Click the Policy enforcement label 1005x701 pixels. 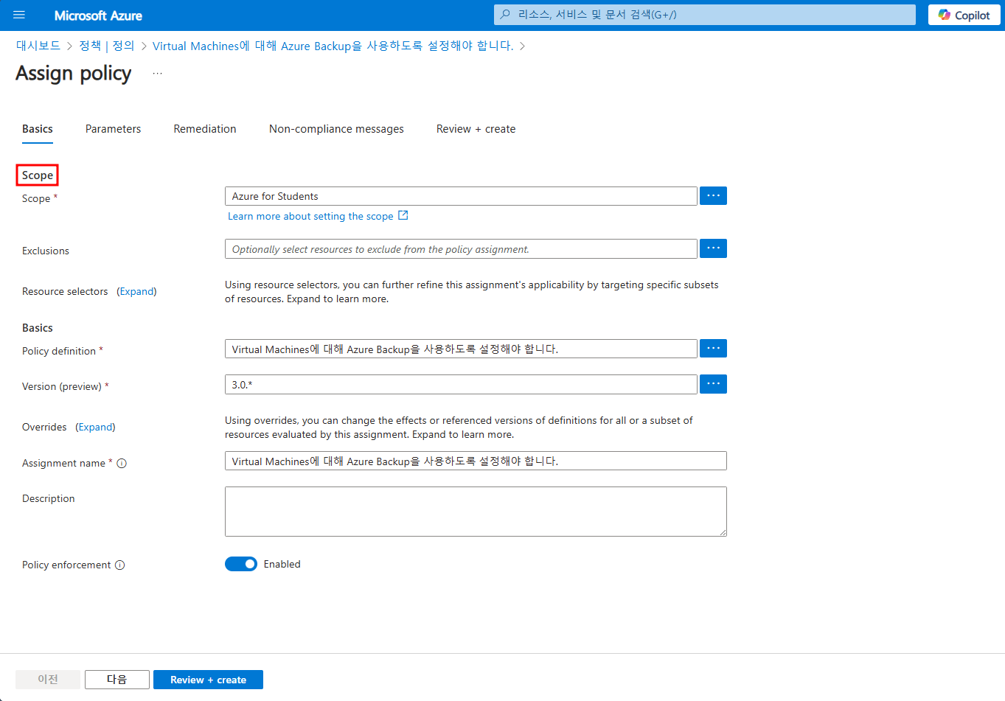coord(66,565)
